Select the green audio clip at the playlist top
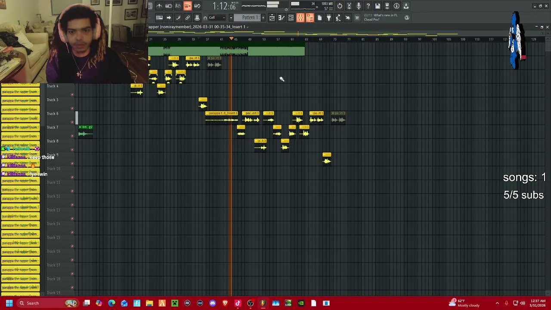The image size is (551, 310). 226,50
